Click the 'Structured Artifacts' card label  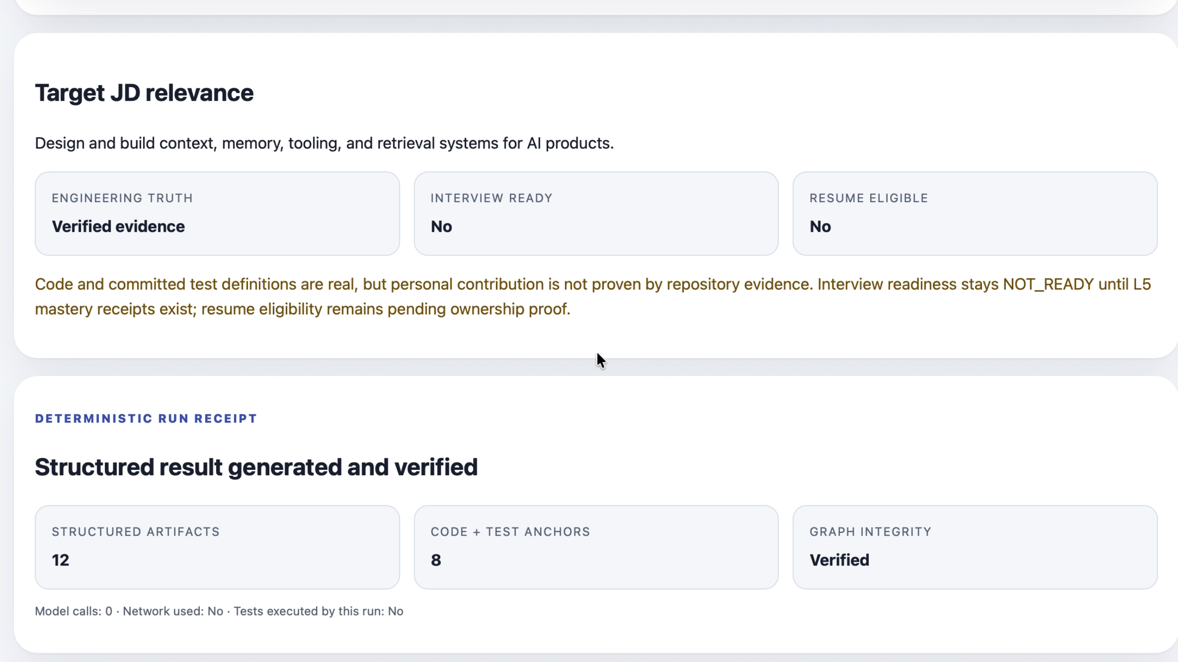click(136, 532)
